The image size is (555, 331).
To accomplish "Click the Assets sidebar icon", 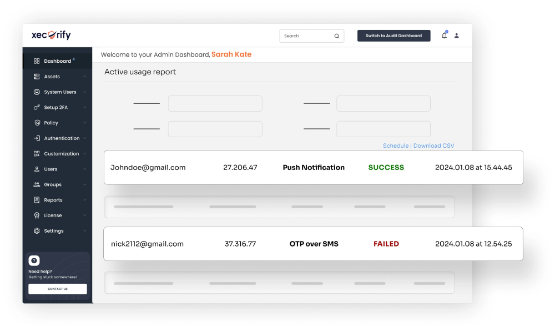I will click(x=37, y=77).
